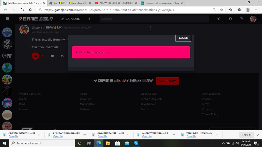Open File Explorer from the taskbar
Screen dimensions: 262x147
(x=108, y=143)
